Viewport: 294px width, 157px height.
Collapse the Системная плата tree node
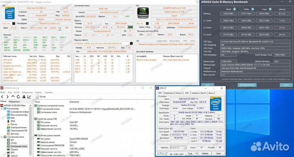click(x=2, y=137)
